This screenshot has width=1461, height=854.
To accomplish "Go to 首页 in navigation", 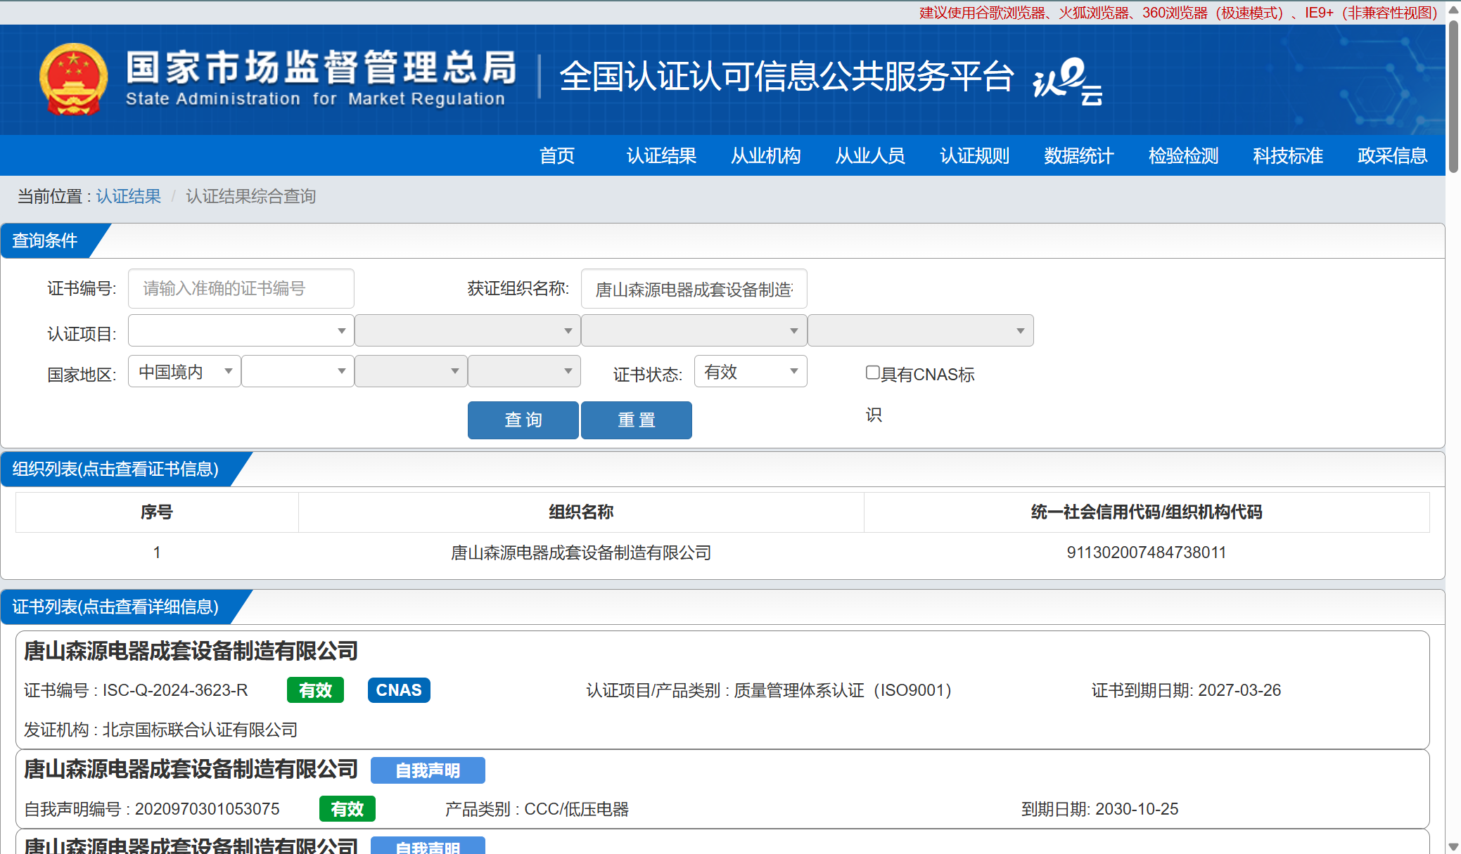I will [x=557, y=155].
